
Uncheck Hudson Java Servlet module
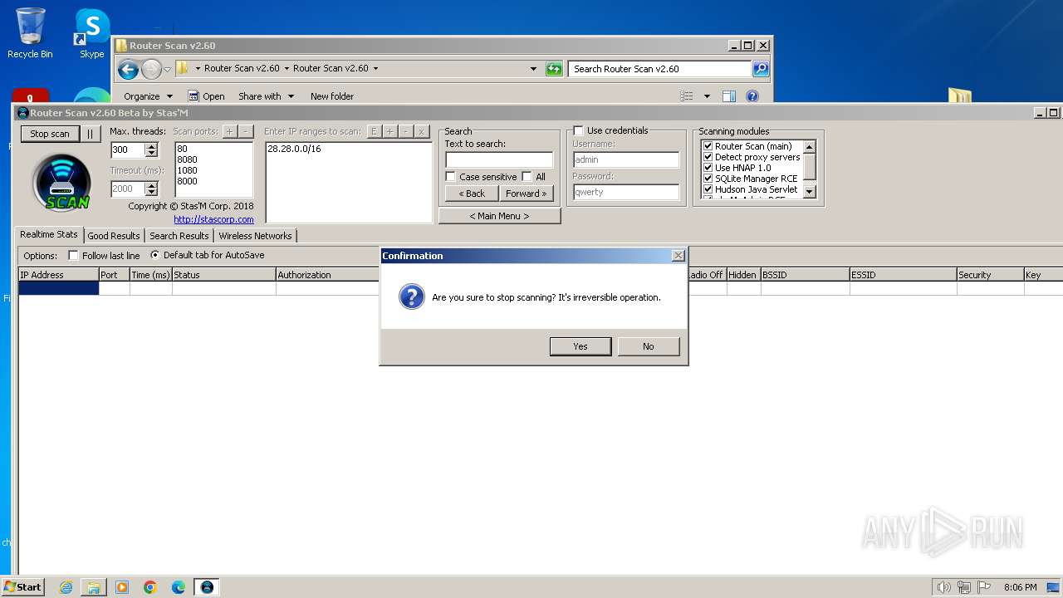coord(708,189)
